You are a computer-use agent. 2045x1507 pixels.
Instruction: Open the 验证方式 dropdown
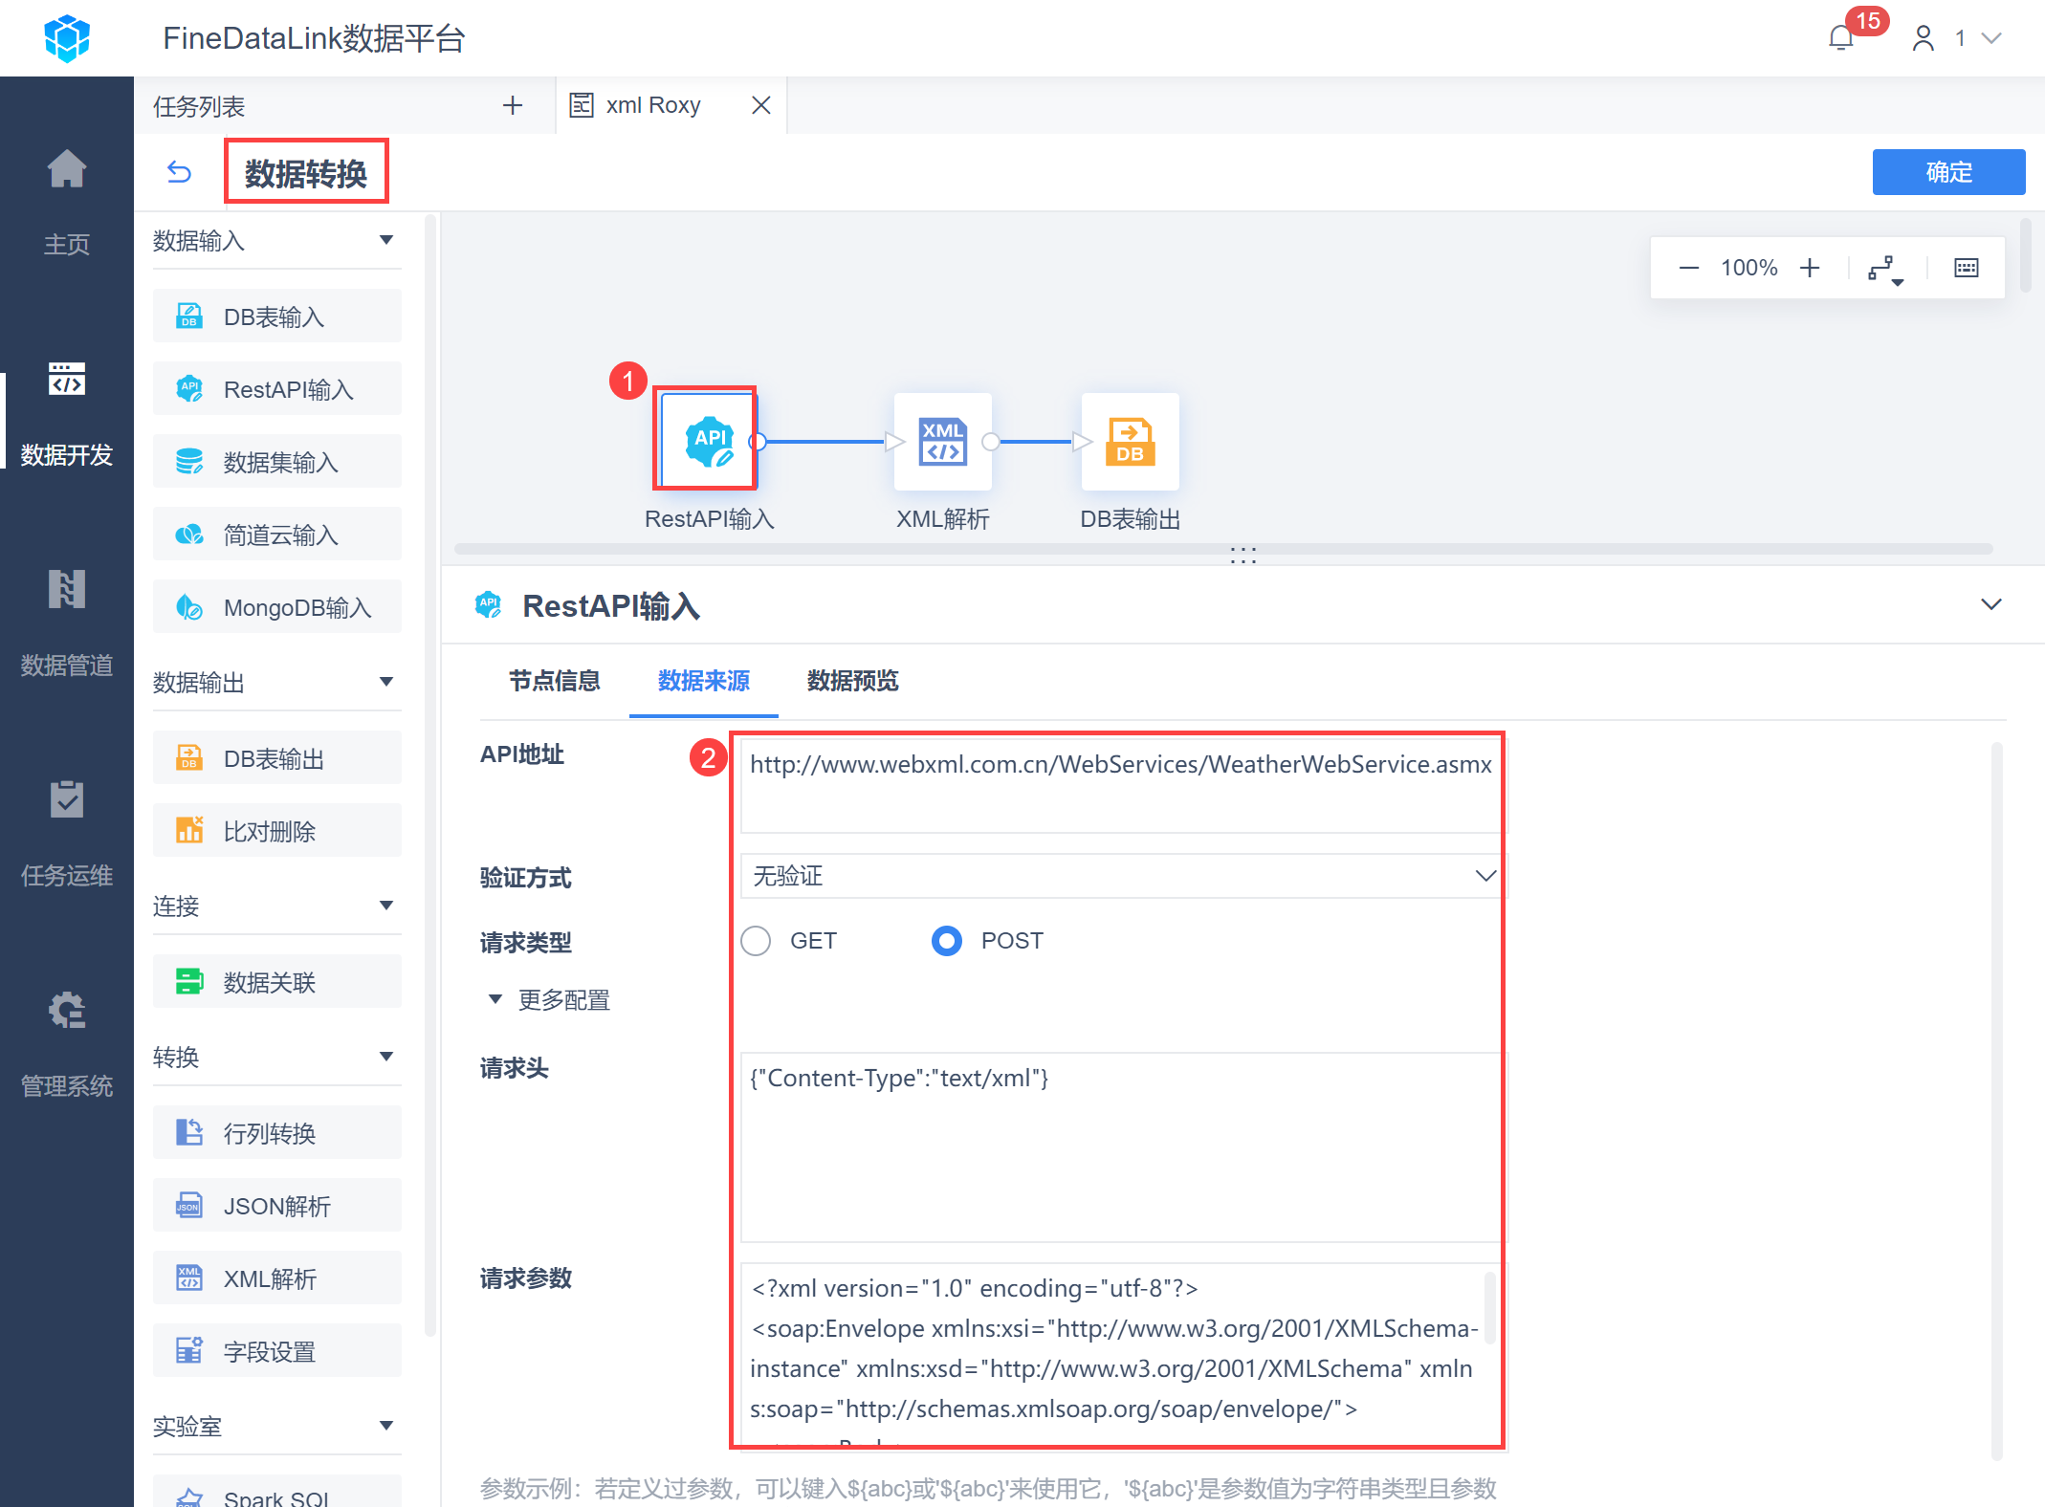tap(1119, 876)
